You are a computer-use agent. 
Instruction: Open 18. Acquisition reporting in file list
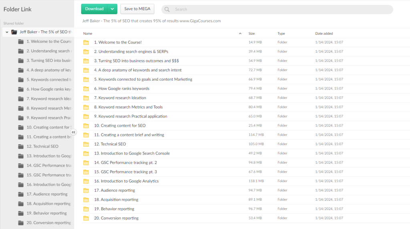coord(116,199)
